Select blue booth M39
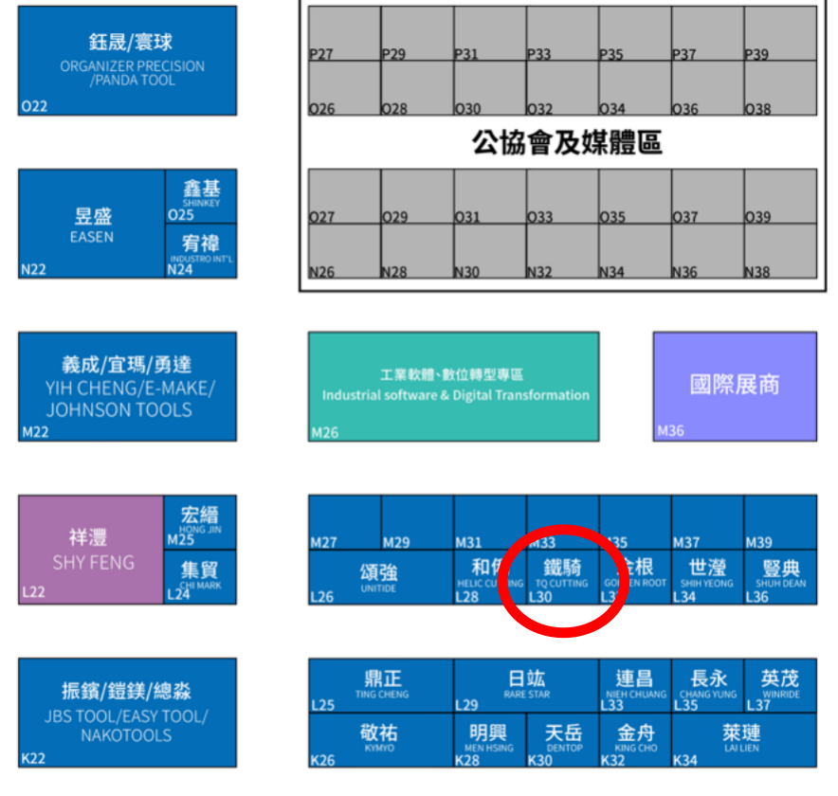 pos(781,522)
